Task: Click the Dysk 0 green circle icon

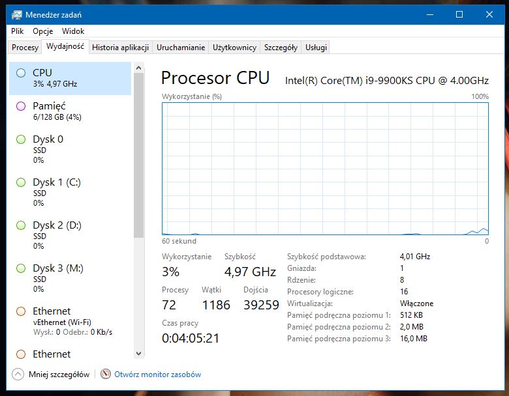Action: click(21, 139)
